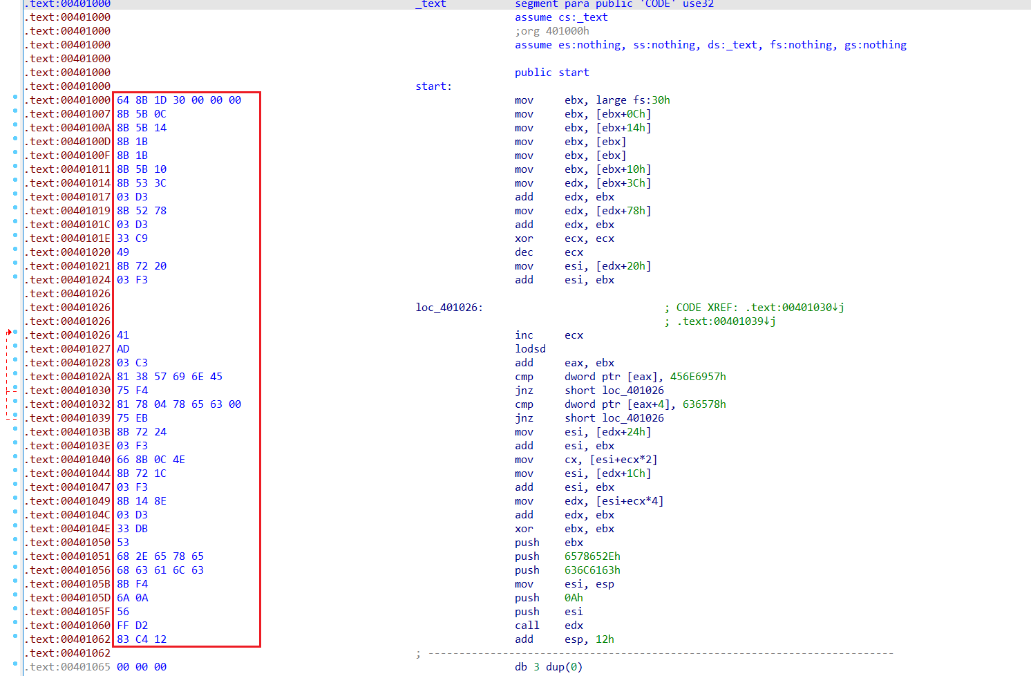The height and width of the screenshot is (676, 1031).
Task: Toggle breakpoint dot beside .text:00401050
Action: click(15, 540)
